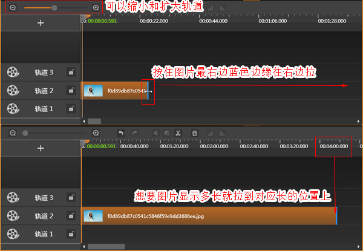The width and height of the screenshot is (363, 251).
Task: Click the zoom-in magnifier in the upper timeline
Action: click(96, 8)
